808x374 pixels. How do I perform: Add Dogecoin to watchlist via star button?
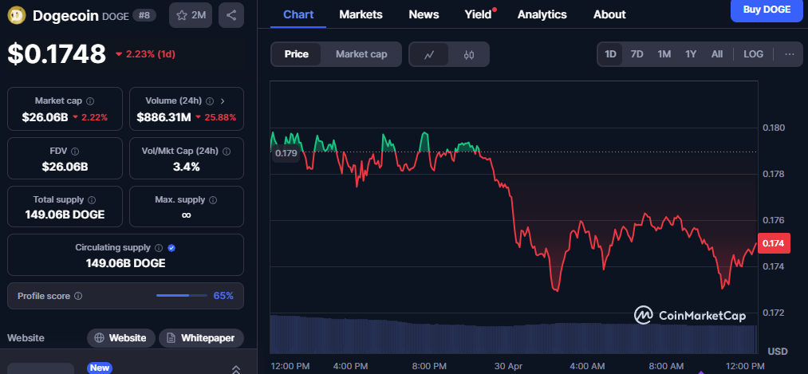[191, 15]
